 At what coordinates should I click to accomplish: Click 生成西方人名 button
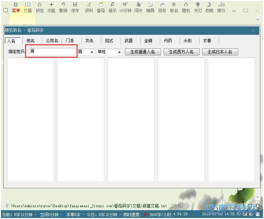point(182,52)
